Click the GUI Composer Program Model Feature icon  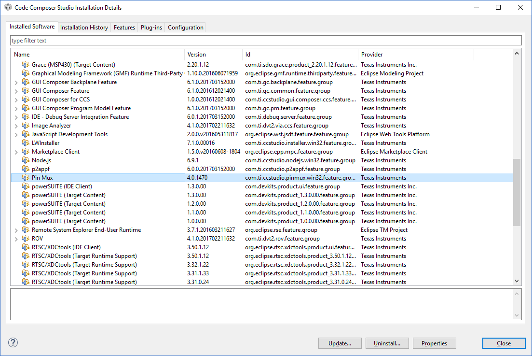(x=26, y=108)
